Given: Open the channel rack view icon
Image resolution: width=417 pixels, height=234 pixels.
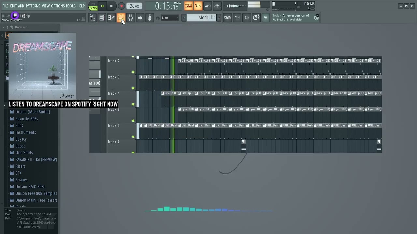Looking at the screenshot, I should coord(102,18).
